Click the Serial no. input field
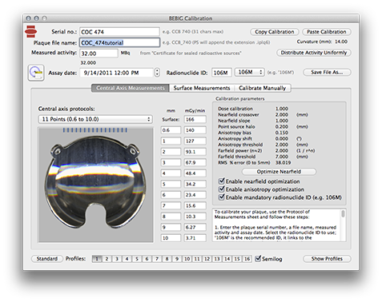Image resolution: width=382 pixels, height=302 pixels. coord(119,32)
